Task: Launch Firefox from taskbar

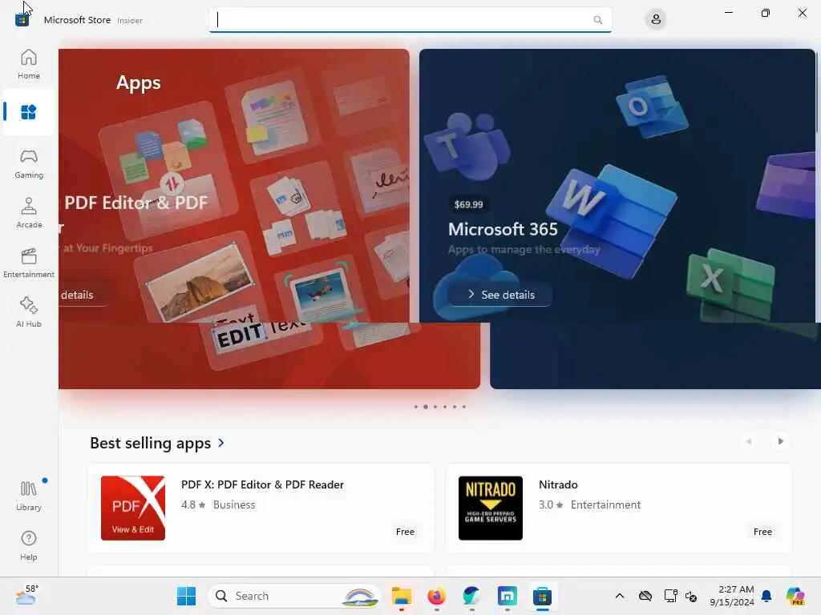Action: click(x=437, y=596)
